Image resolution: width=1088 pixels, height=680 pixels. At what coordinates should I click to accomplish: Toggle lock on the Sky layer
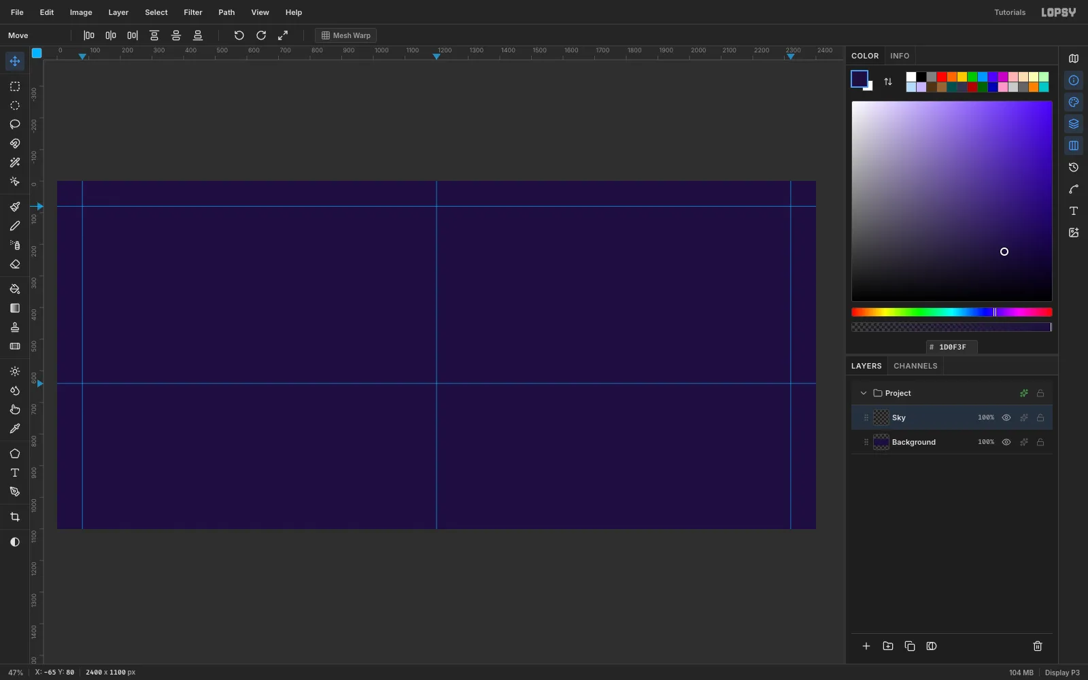[1040, 418]
